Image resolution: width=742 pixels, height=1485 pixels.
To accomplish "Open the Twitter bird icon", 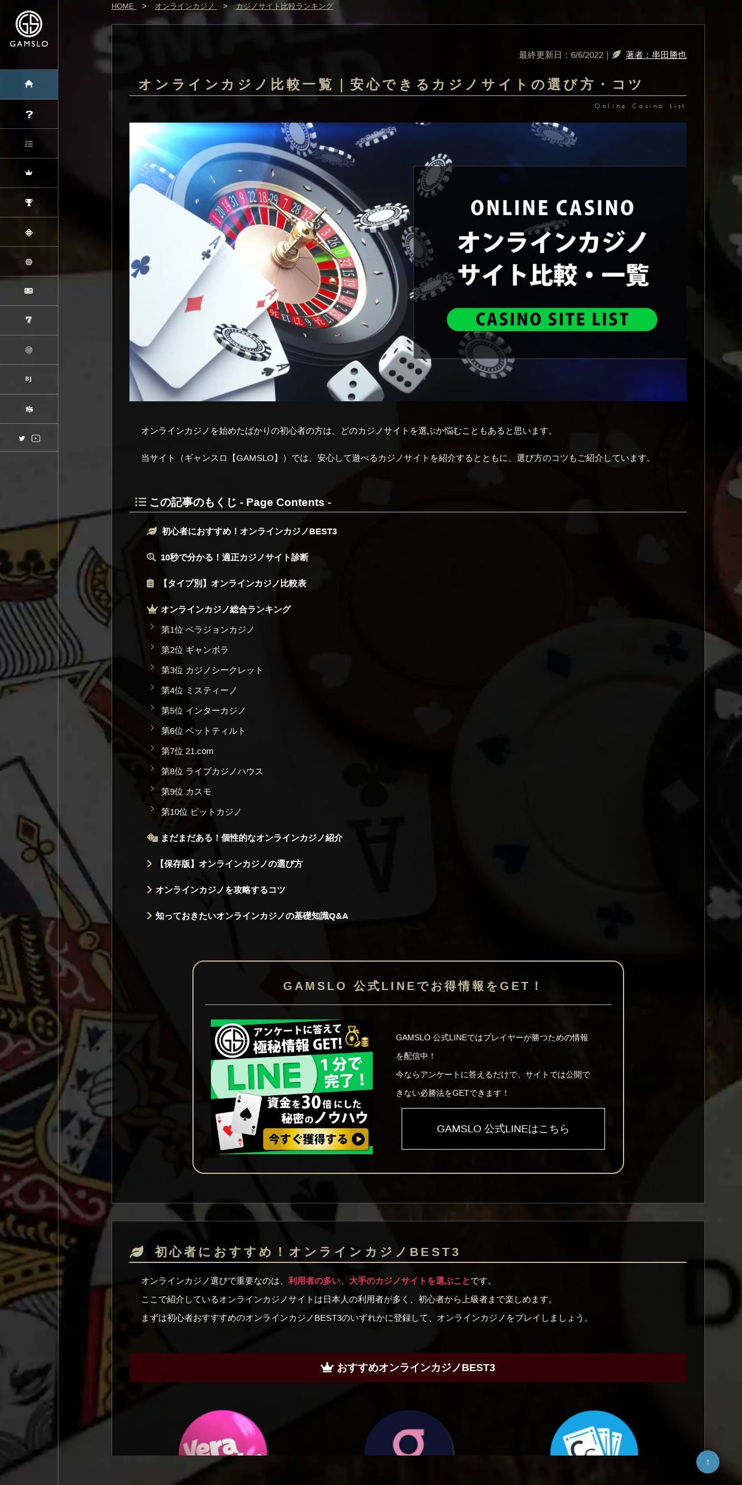I will coord(22,438).
